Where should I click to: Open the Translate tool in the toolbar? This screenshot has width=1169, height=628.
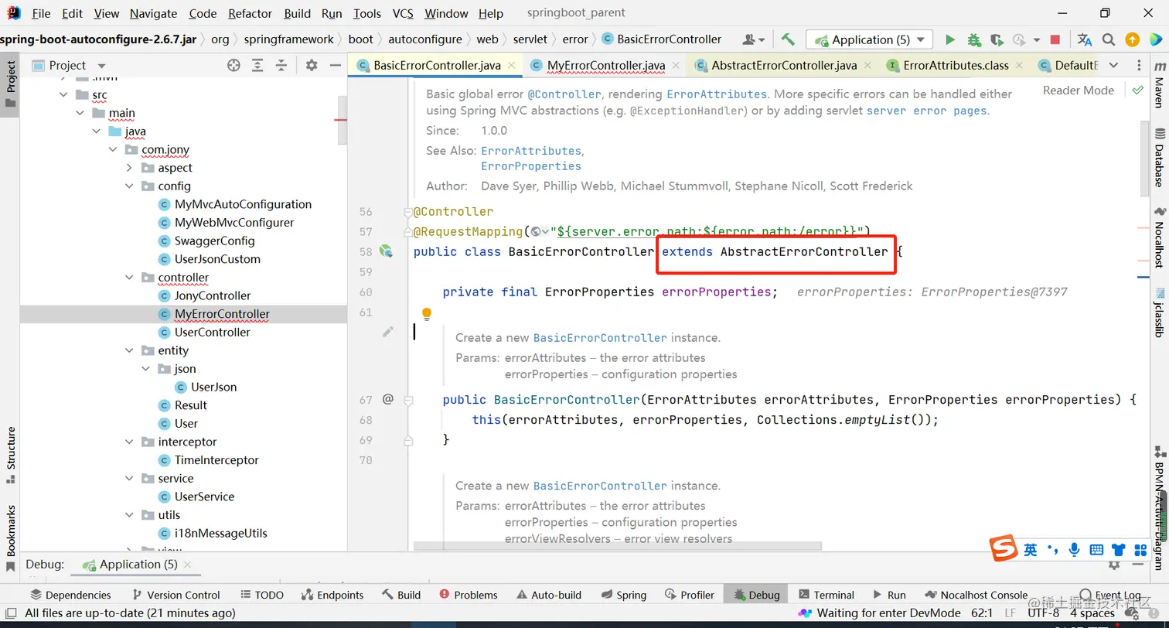tap(1085, 39)
